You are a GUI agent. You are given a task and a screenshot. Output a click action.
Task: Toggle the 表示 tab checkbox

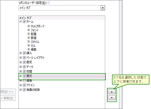24,76
